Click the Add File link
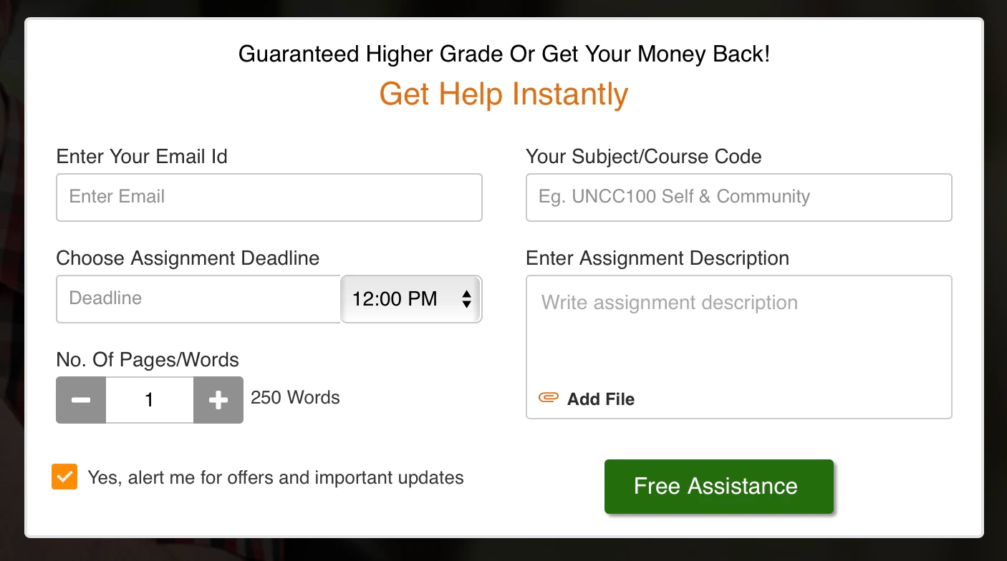1007x561 pixels. [x=601, y=399]
